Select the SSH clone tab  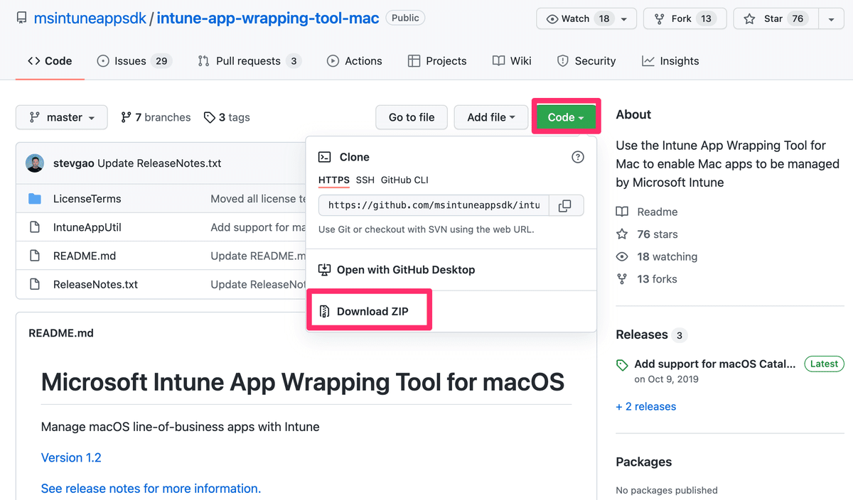tap(365, 180)
